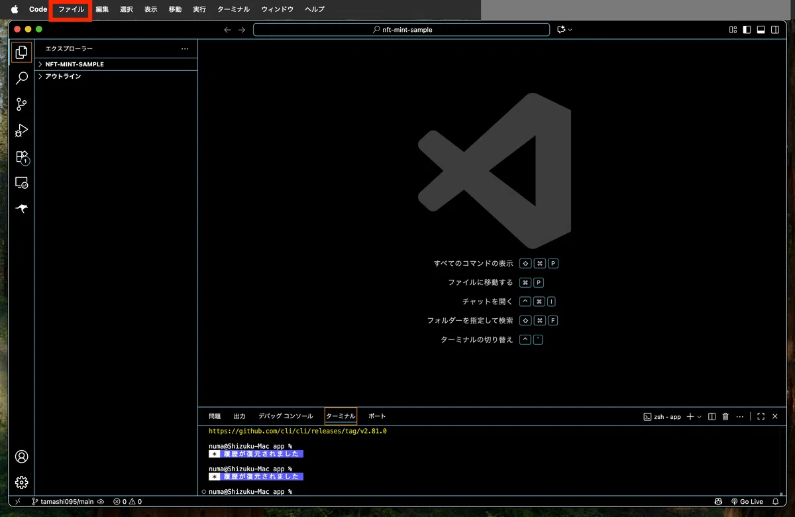Open the dropdown arrow next to the Copilot chat icon

pos(570,30)
